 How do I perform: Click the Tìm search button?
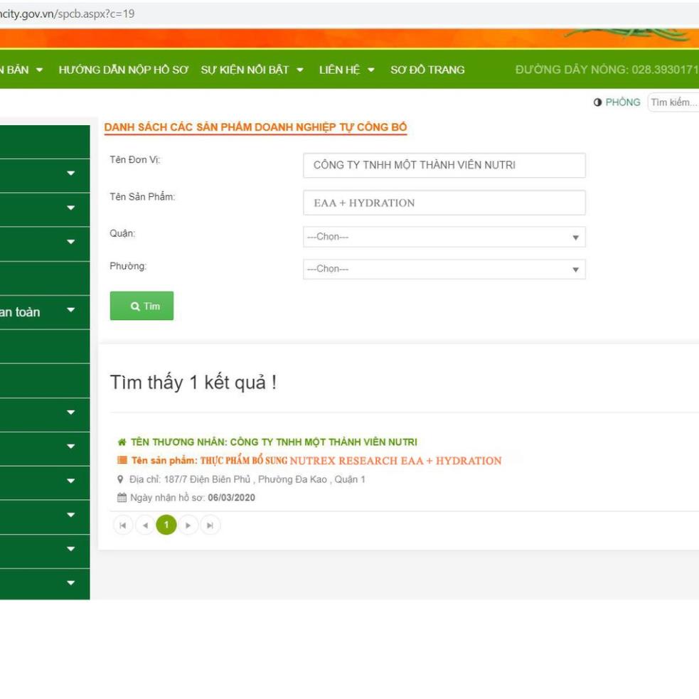click(142, 306)
